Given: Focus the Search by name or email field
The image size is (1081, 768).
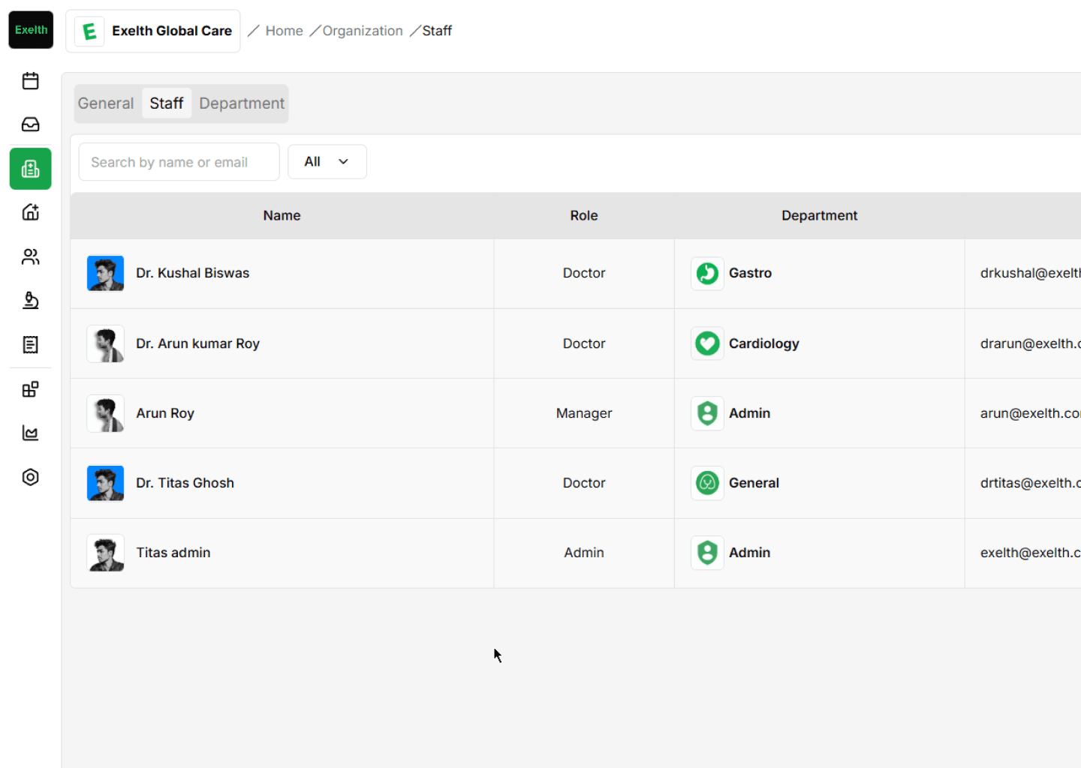Looking at the screenshot, I should (179, 162).
